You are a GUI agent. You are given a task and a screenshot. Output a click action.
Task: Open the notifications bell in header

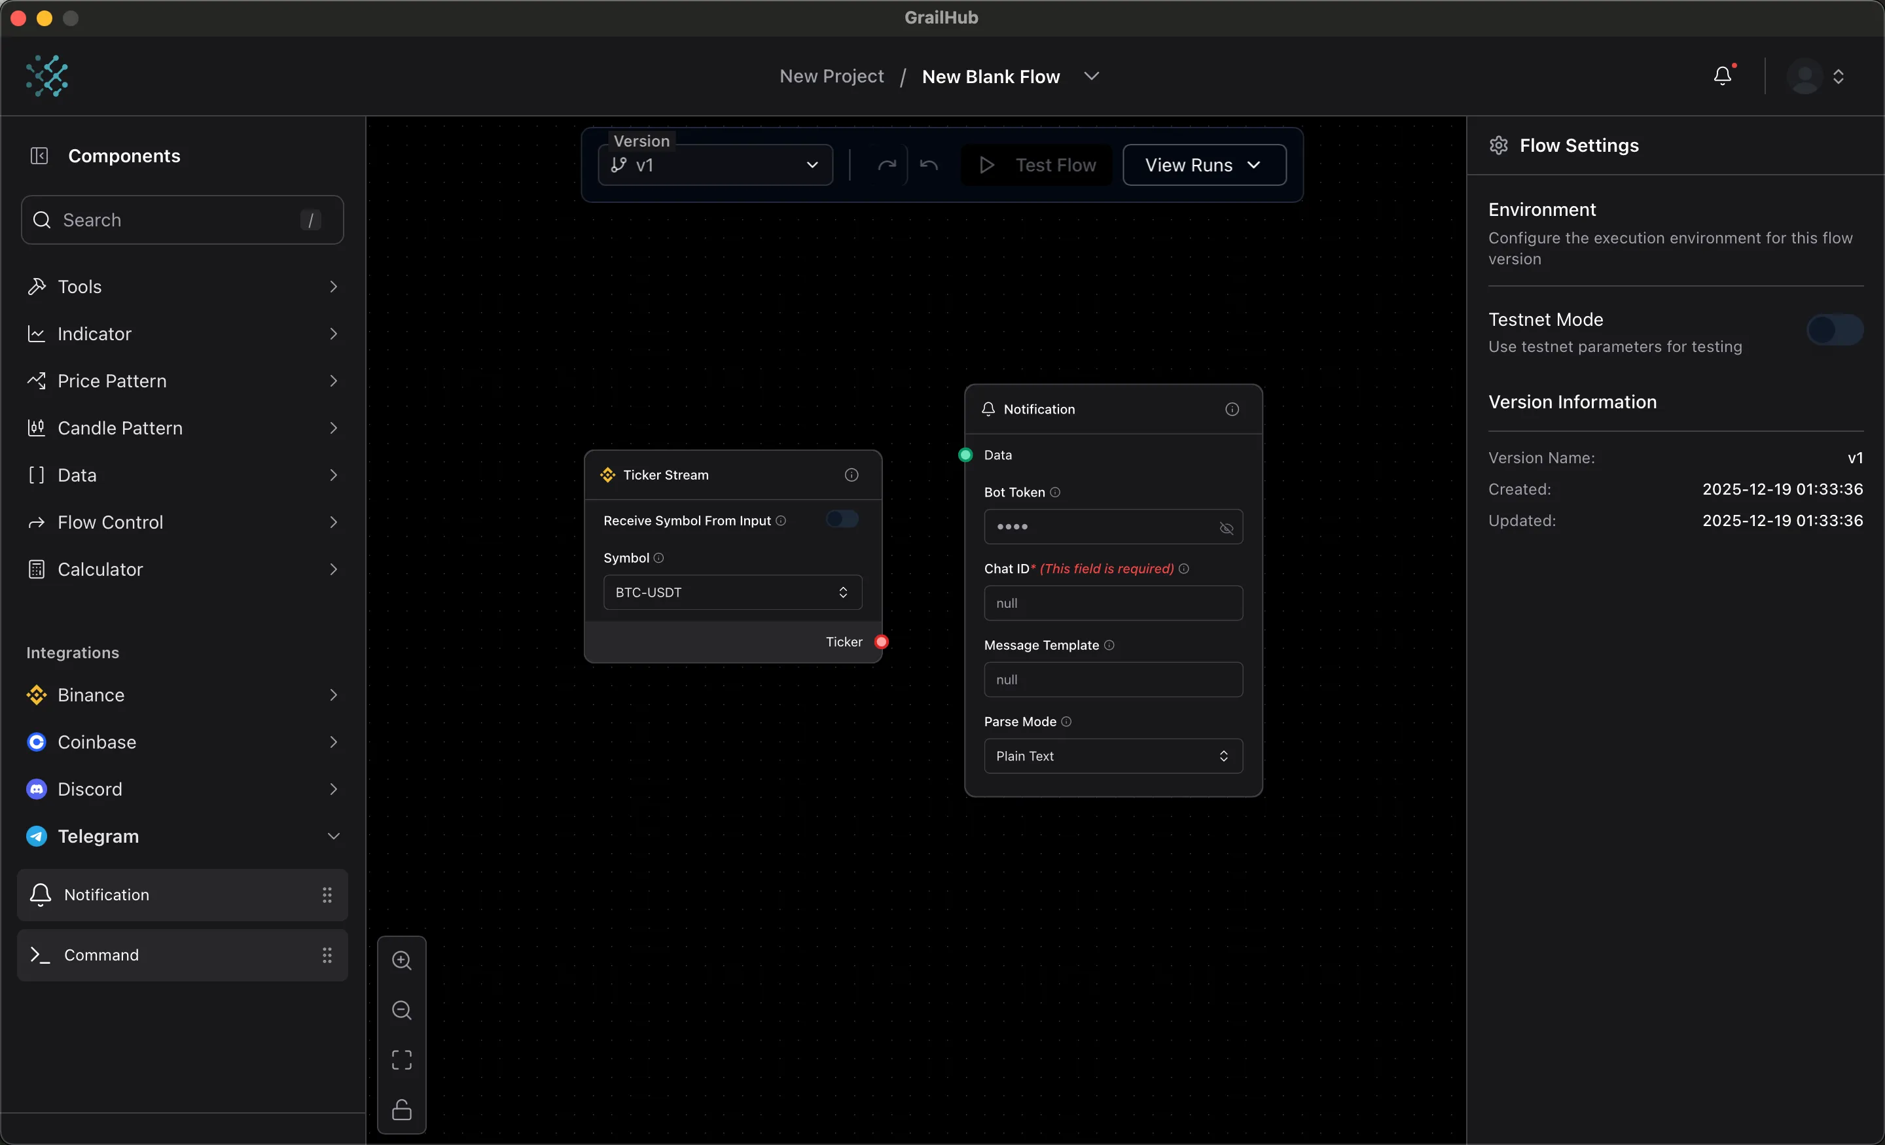(x=1722, y=76)
